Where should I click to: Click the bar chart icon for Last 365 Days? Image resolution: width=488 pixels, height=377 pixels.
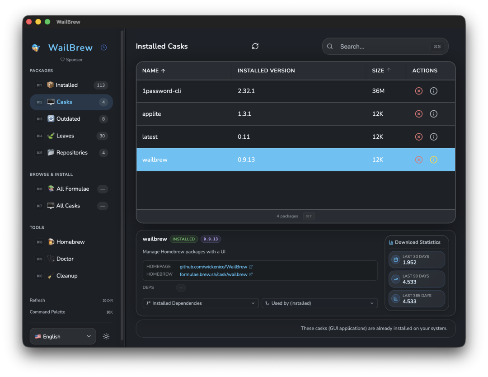pyautogui.click(x=395, y=298)
